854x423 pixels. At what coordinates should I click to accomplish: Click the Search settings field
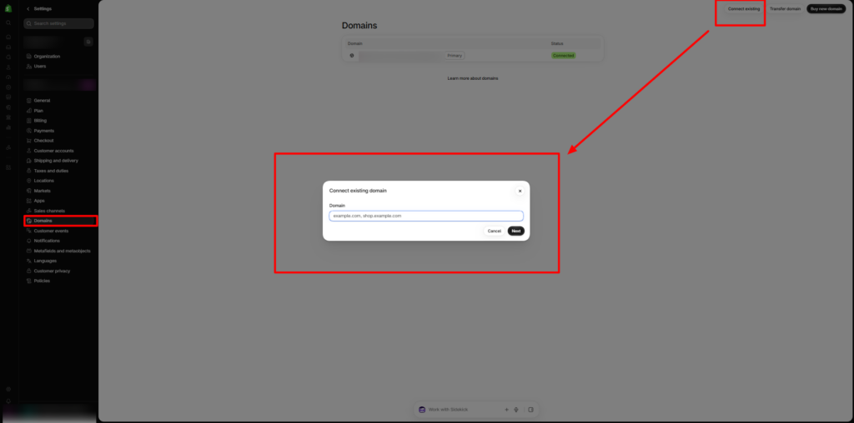tap(59, 24)
